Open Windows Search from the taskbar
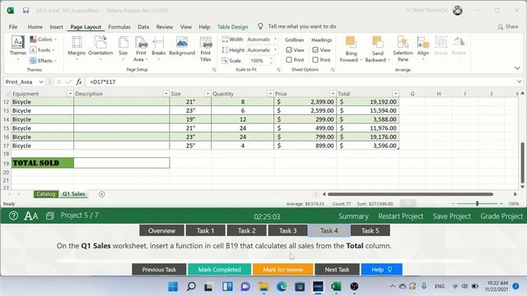 (191, 286)
